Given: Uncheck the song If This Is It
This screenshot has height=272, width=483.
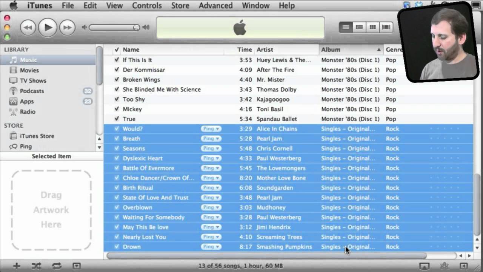Looking at the screenshot, I should point(117,60).
